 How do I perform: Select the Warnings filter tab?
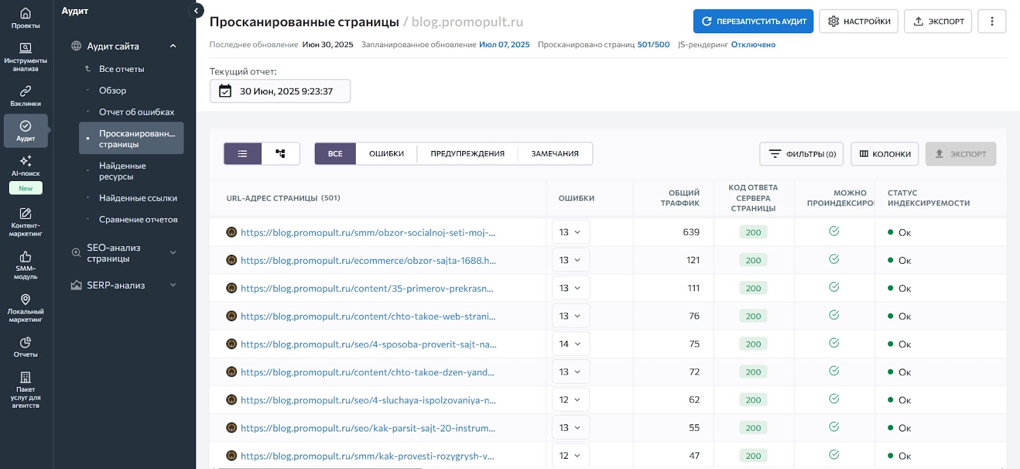467,154
